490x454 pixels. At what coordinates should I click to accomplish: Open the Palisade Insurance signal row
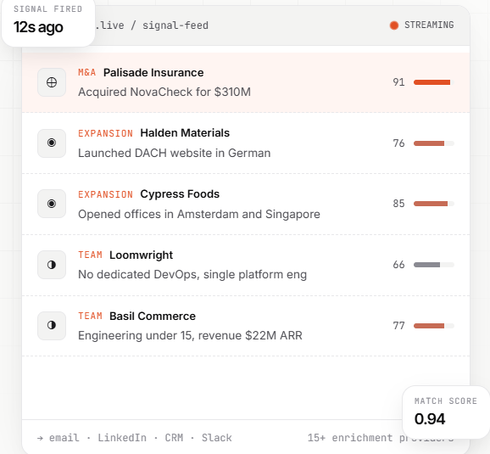tap(246, 82)
